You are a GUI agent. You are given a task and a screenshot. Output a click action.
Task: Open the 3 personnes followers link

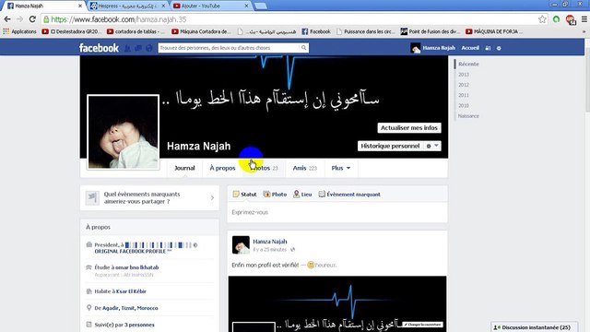(x=139, y=325)
